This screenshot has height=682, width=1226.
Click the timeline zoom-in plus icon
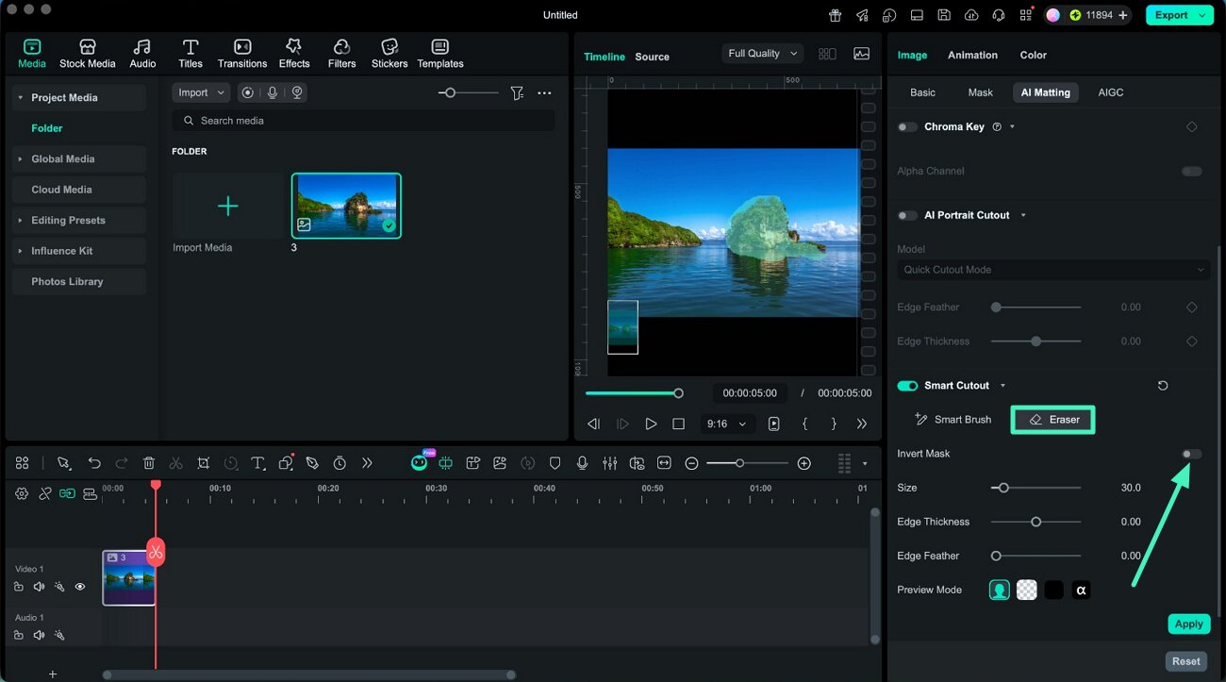804,463
